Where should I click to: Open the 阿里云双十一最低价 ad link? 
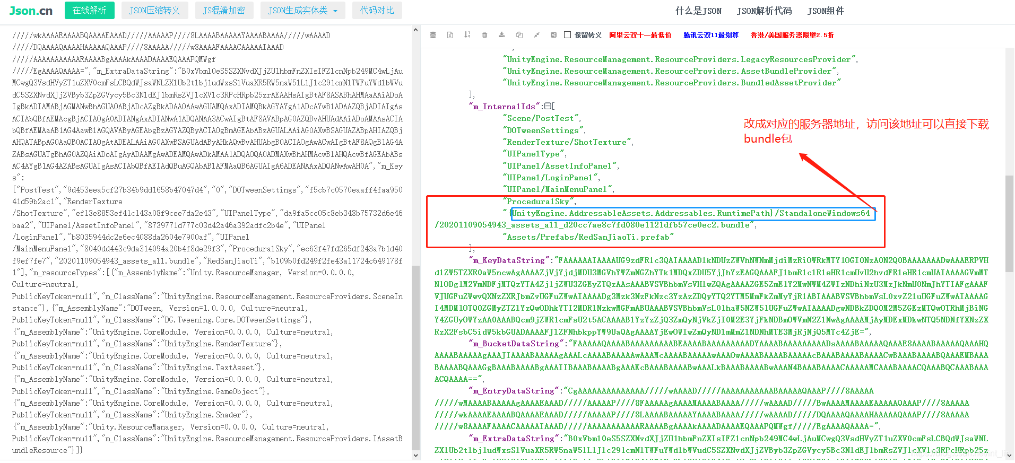[x=640, y=35]
